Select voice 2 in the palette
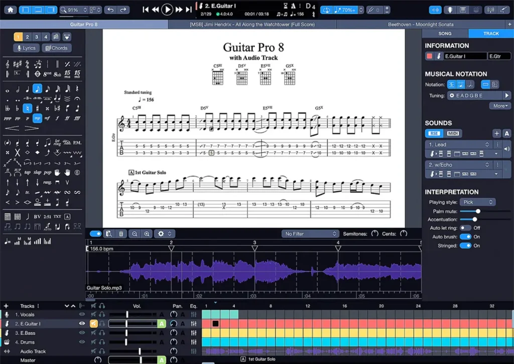This screenshot has height=364, width=514. coord(27,37)
